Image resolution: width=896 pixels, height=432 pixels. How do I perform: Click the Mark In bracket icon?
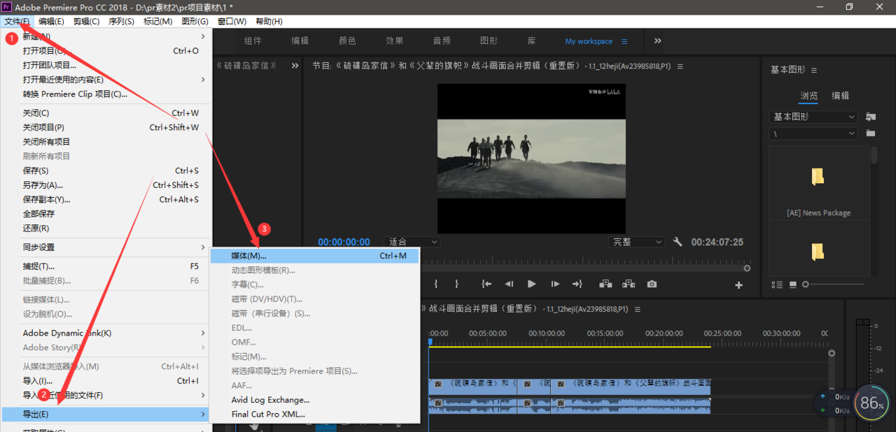(x=435, y=284)
